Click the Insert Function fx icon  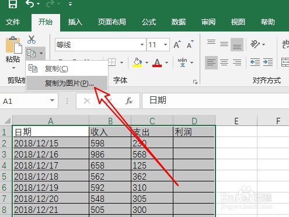point(129,101)
